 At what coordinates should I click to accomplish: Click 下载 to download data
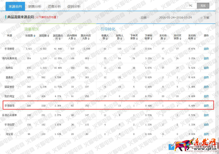click(206, 18)
